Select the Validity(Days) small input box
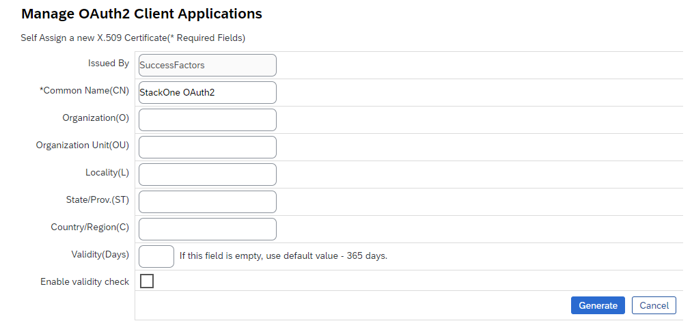692x334 pixels. point(156,256)
